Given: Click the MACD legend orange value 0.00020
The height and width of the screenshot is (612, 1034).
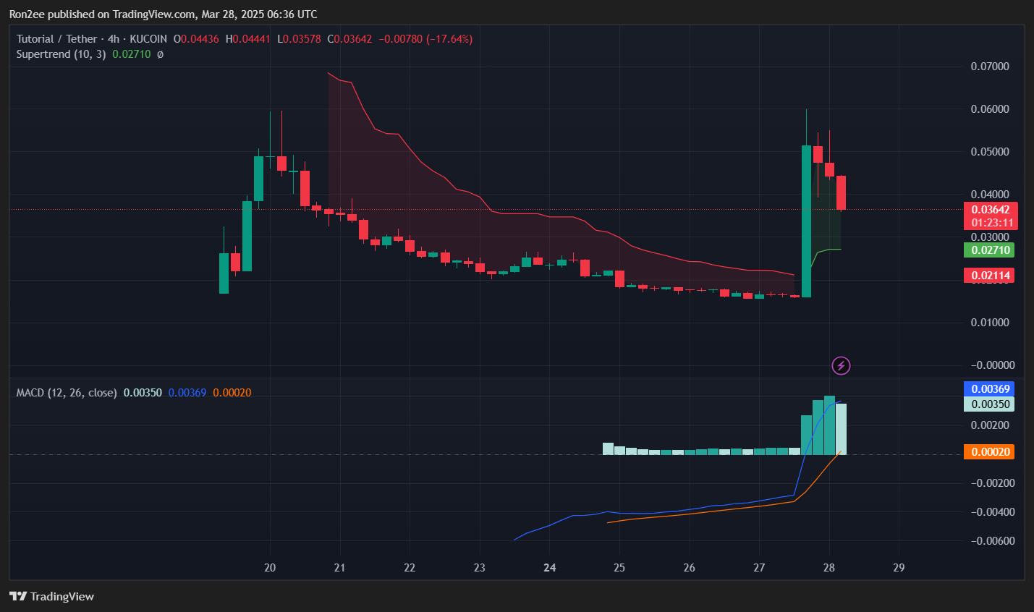Looking at the screenshot, I should [232, 393].
